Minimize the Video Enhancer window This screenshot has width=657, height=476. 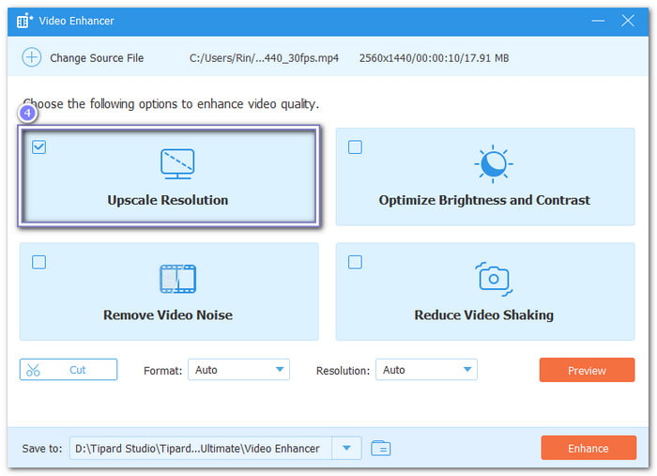[x=598, y=21]
